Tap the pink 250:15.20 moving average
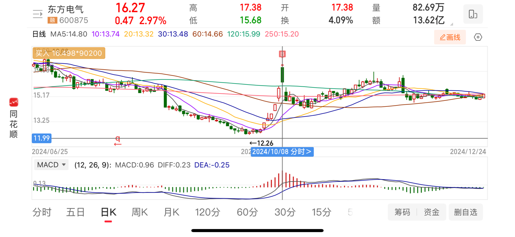 [x=282, y=34]
